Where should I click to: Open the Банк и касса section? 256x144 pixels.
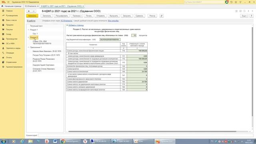pos(11,20)
